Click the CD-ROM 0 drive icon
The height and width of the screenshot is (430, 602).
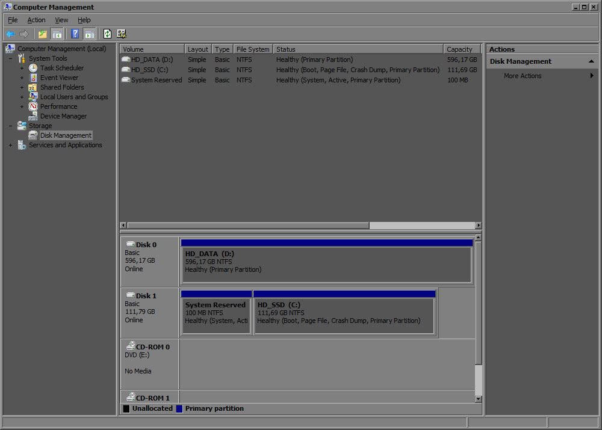[x=131, y=346]
